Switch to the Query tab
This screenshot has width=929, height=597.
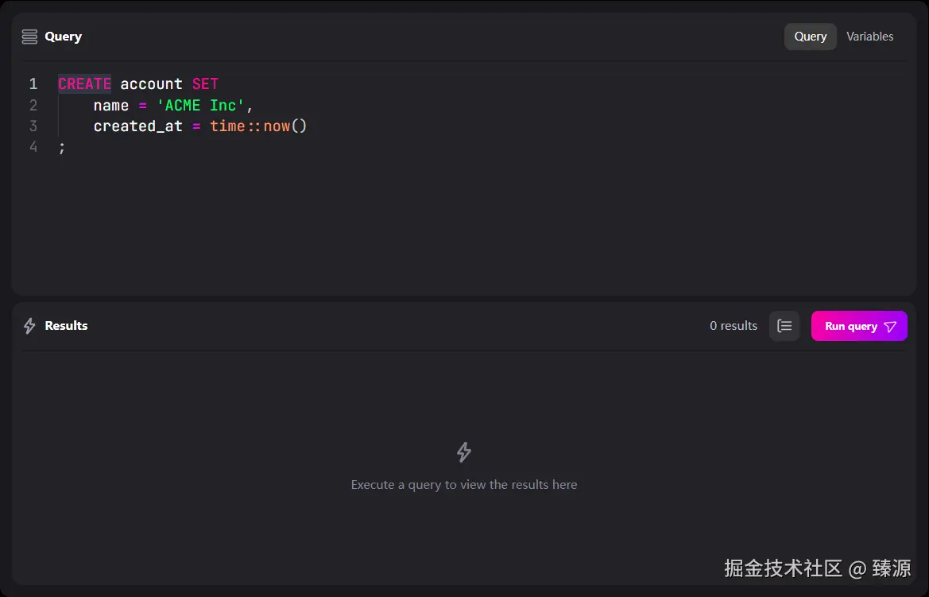point(810,37)
